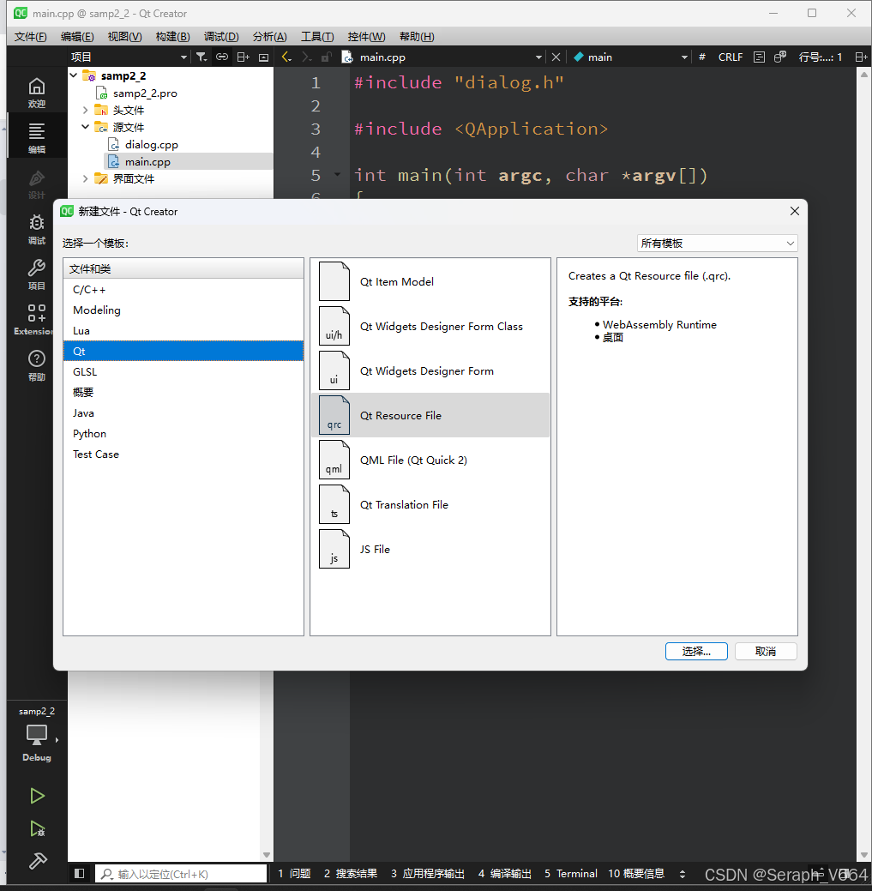
Task: Click the 选择... button
Action: [696, 651]
